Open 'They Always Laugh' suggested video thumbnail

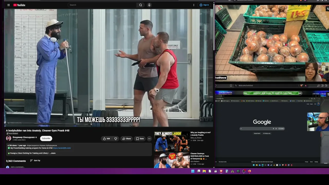point(172,141)
